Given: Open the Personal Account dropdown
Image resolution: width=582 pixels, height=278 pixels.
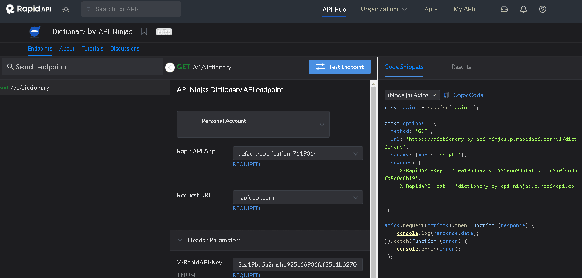Looking at the screenshot, I should point(253,124).
